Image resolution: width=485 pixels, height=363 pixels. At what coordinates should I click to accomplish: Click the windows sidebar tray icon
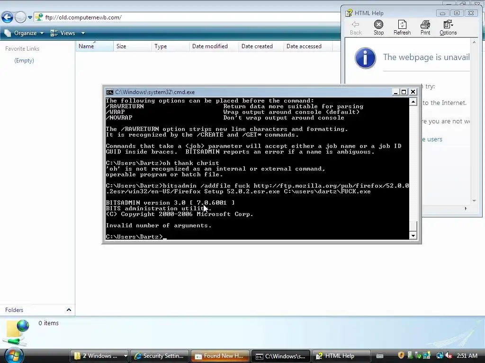pyautogui.click(x=427, y=355)
